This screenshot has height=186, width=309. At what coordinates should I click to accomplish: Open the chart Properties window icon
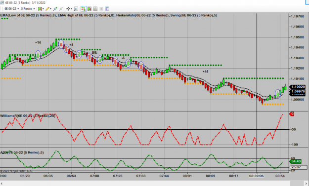pyautogui.click(x=107, y=9)
